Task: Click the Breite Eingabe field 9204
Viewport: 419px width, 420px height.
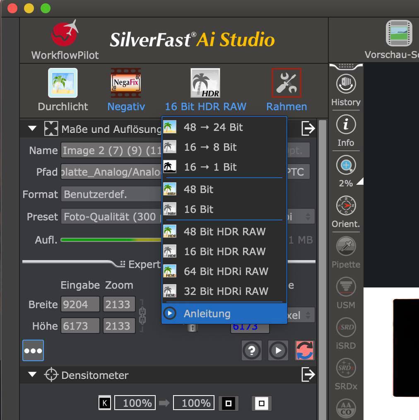Action: tap(80, 304)
